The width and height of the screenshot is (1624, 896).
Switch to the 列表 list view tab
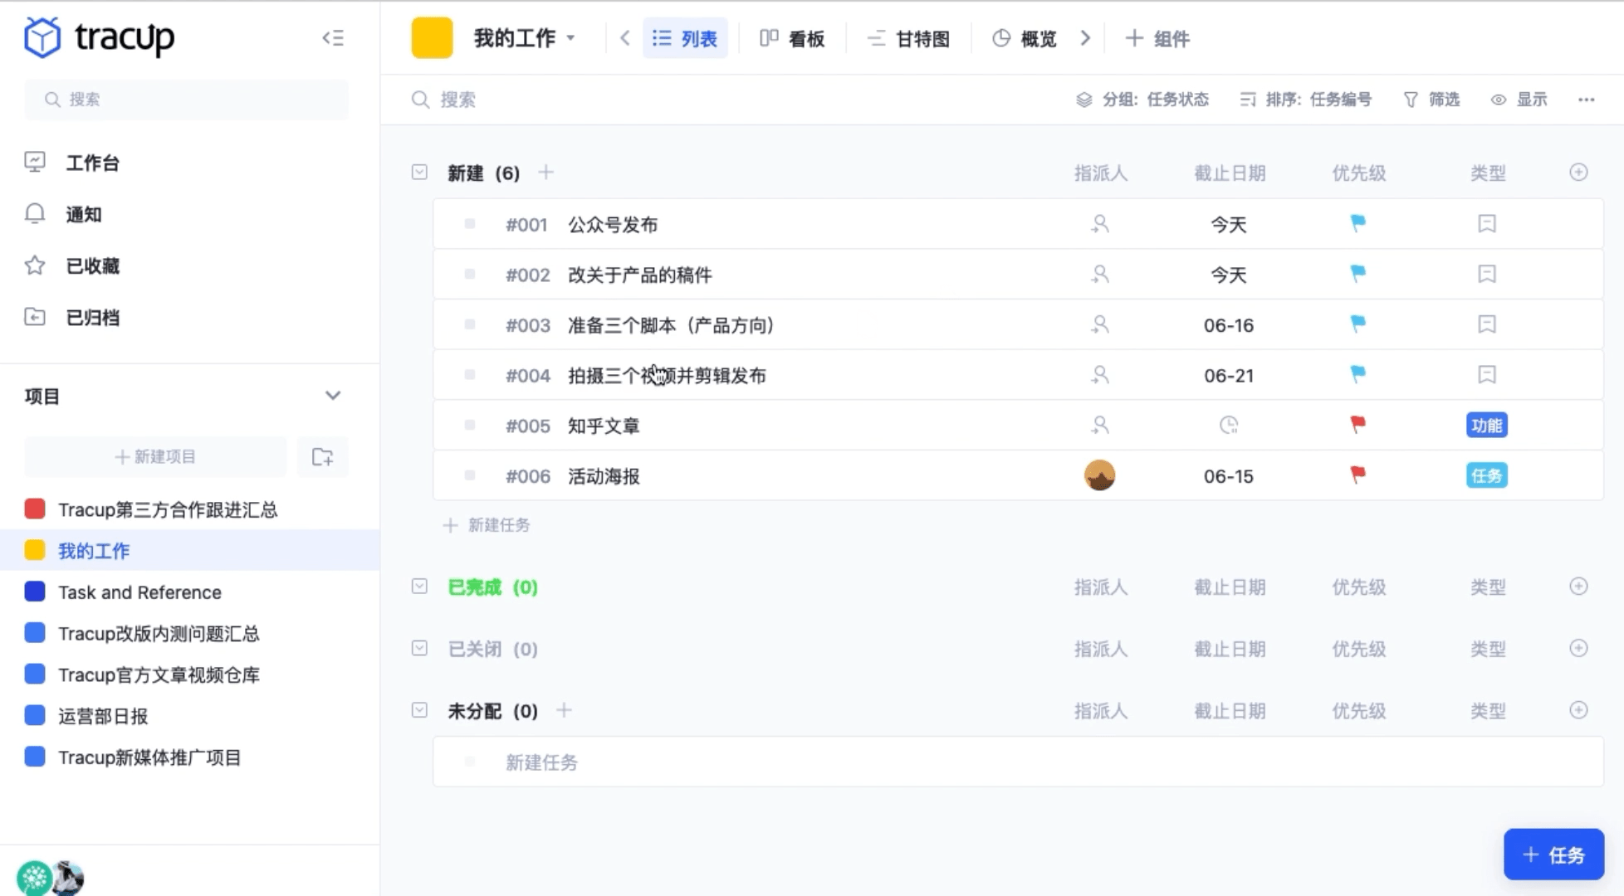(x=685, y=38)
